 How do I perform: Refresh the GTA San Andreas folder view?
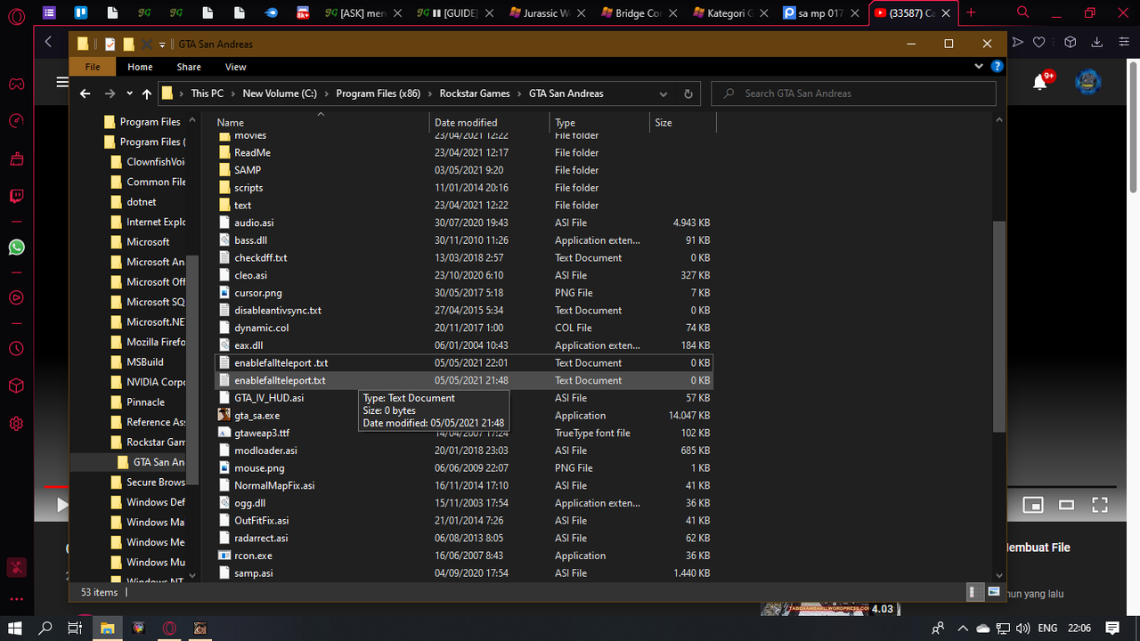click(x=688, y=93)
